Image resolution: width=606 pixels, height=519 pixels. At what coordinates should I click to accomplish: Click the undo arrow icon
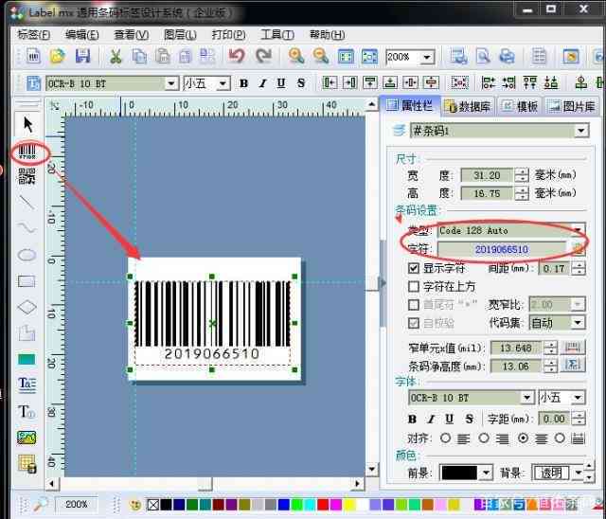click(237, 56)
